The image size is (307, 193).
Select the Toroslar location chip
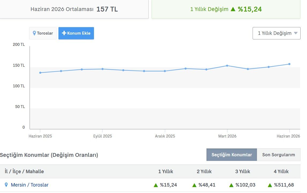pyautogui.click(x=43, y=33)
